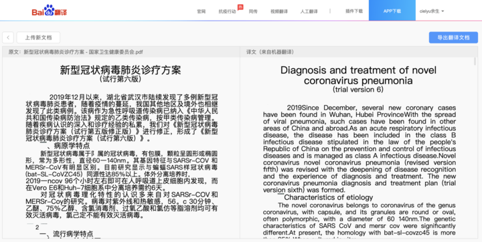
Task: Open the 官网 menu item
Action: pyautogui.click(x=202, y=11)
